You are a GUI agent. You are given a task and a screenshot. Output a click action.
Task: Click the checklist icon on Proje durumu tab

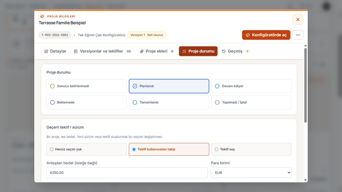(x=184, y=51)
